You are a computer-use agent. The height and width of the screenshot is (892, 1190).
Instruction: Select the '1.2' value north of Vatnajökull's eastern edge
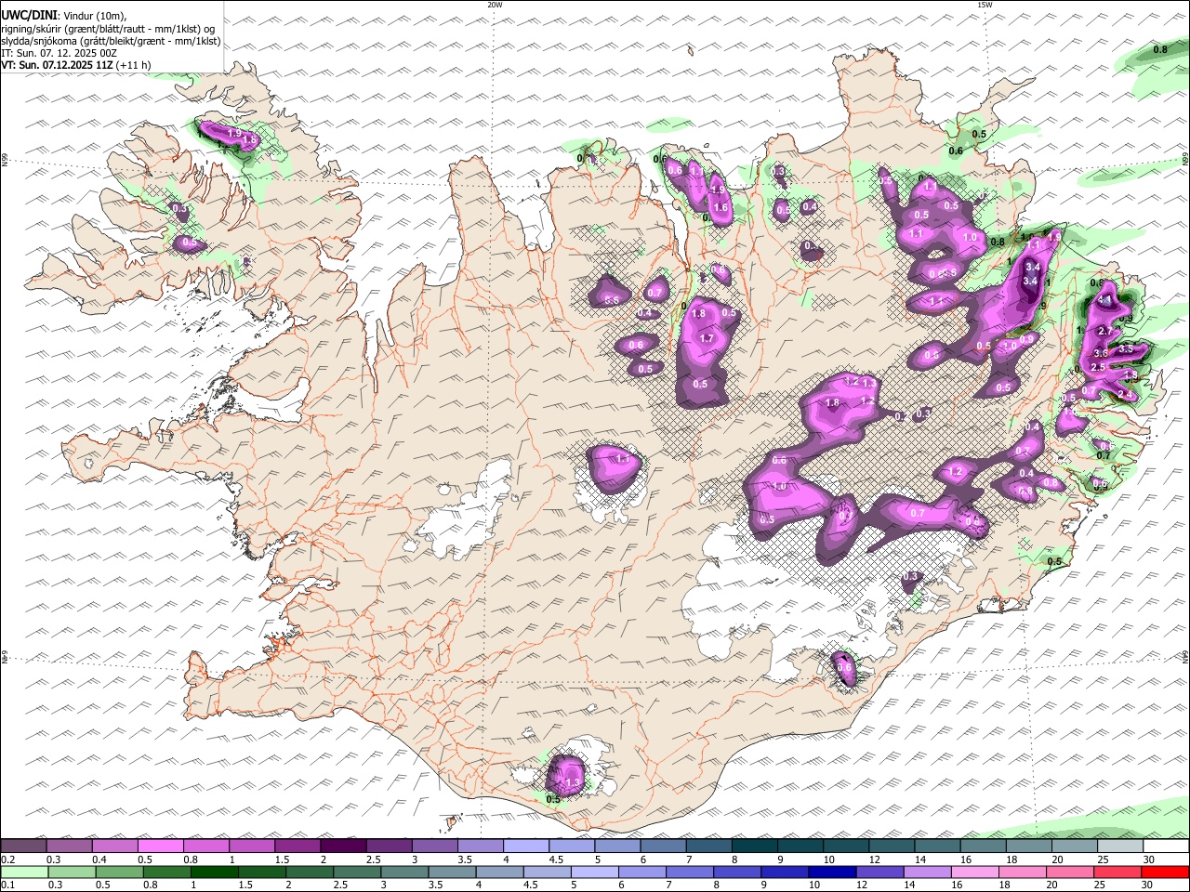click(956, 472)
